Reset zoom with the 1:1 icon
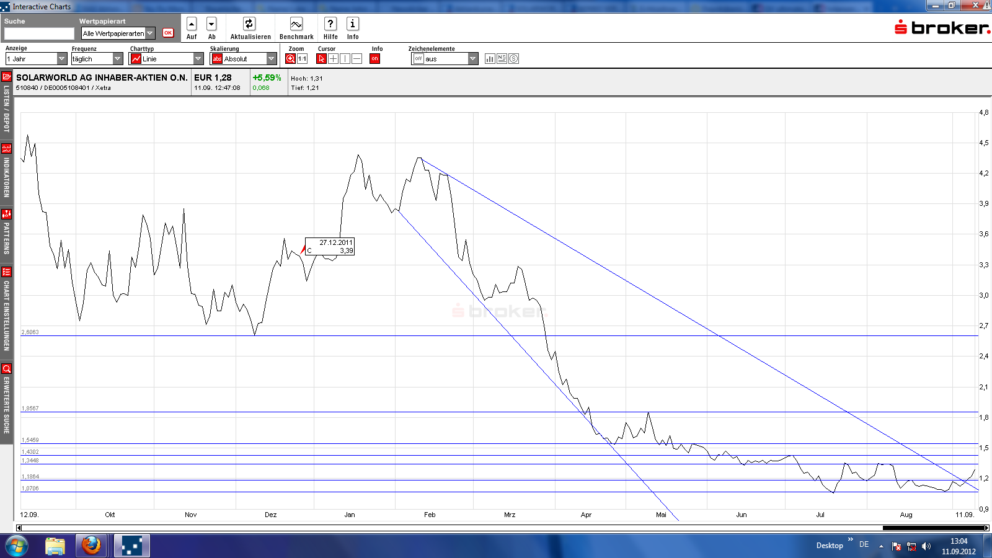 [302, 59]
